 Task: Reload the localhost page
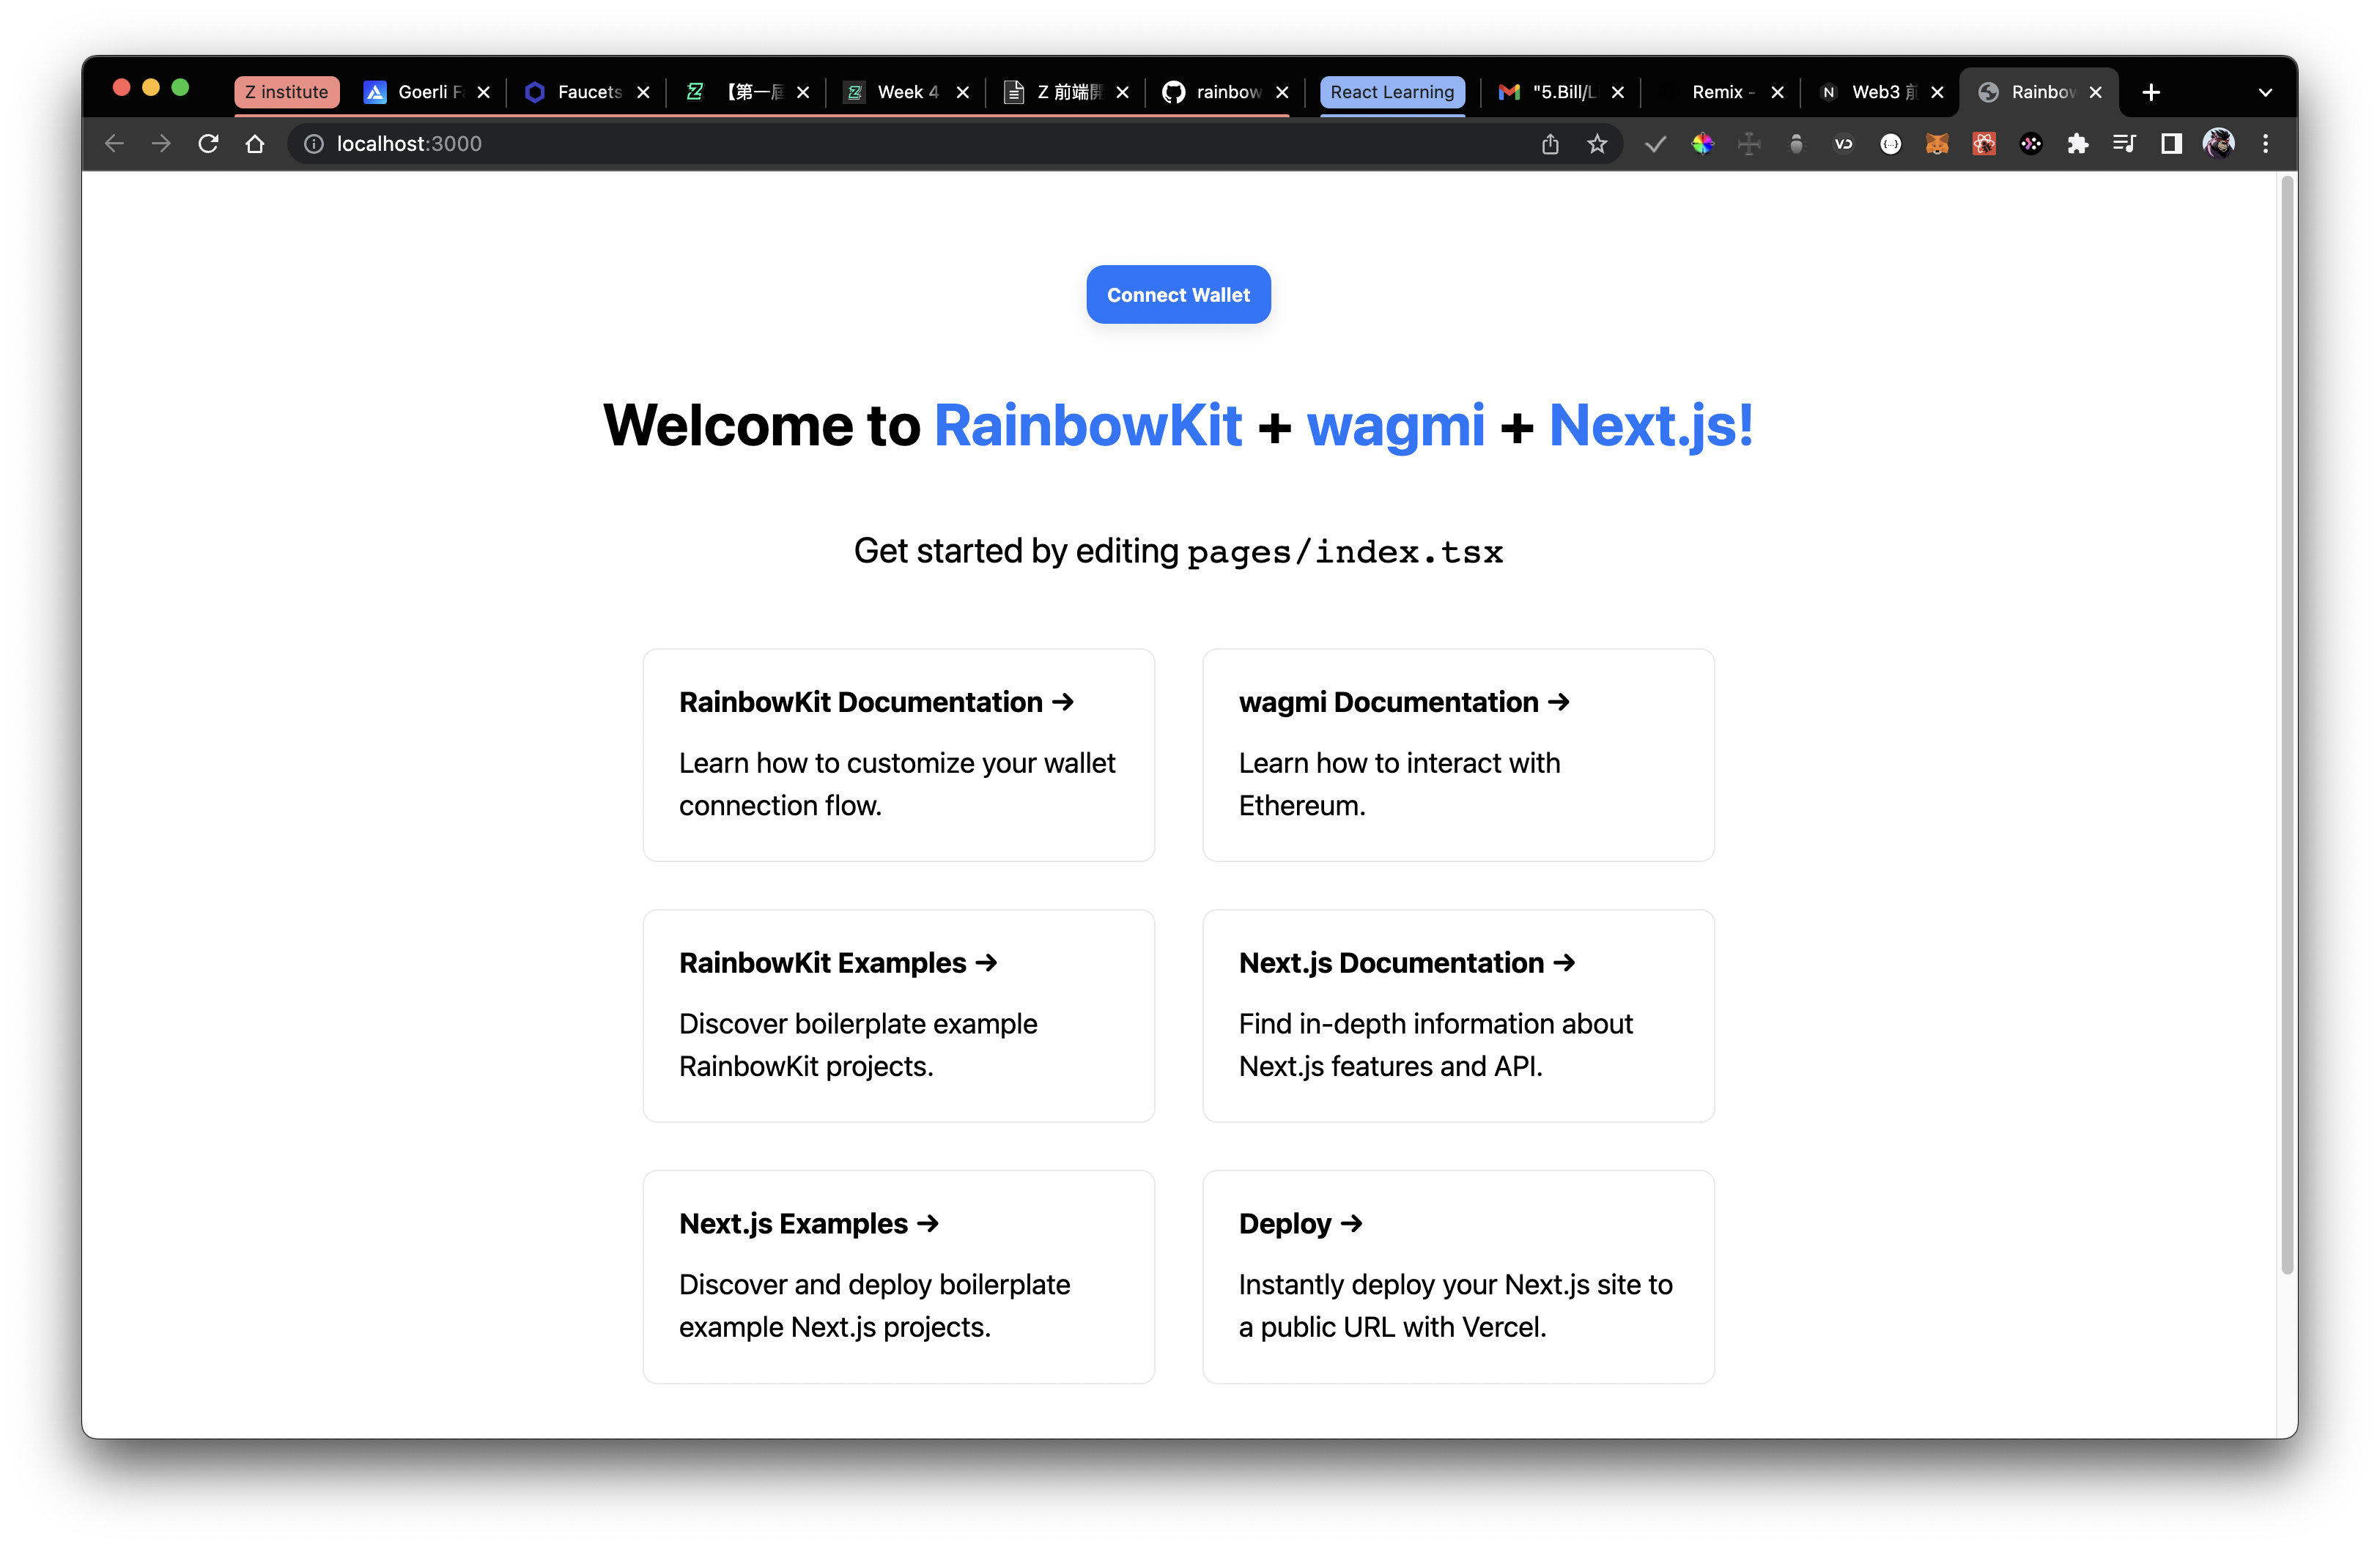pos(208,144)
